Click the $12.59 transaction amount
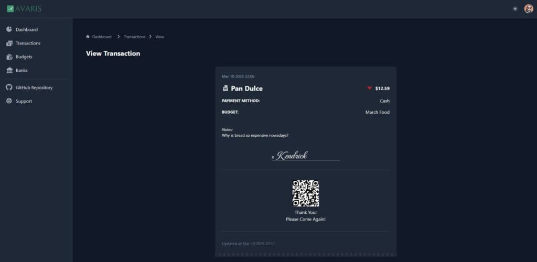Screen dimensions: 537x262 (382, 88)
